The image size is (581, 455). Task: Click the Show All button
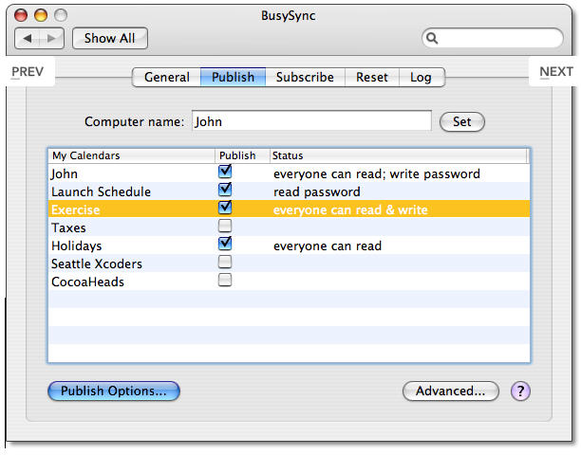tap(110, 38)
